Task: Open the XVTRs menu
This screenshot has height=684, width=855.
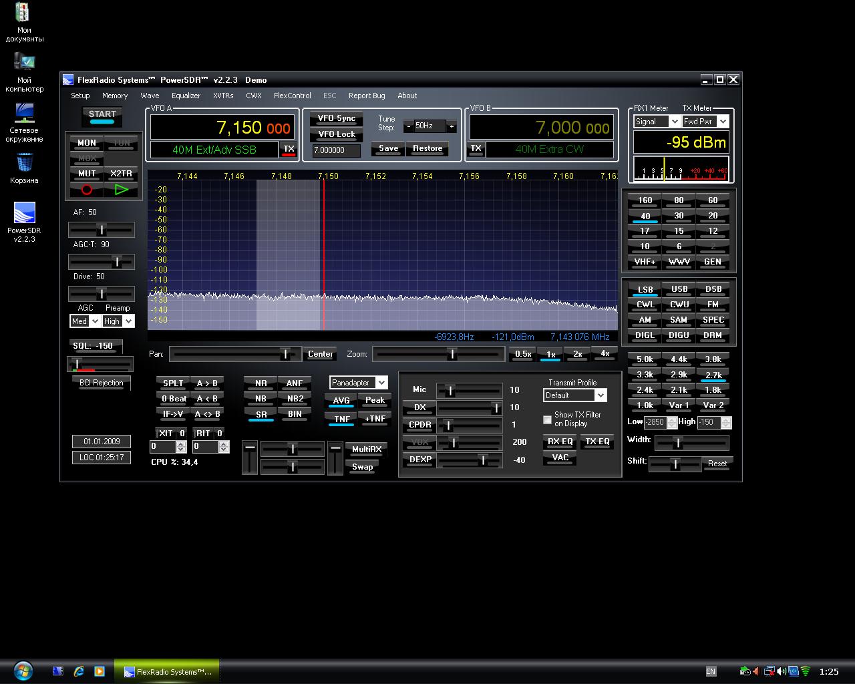Action: [223, 96]
